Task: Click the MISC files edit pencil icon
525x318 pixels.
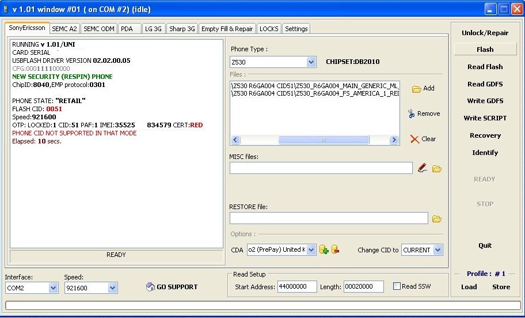Action: (422, 168)
